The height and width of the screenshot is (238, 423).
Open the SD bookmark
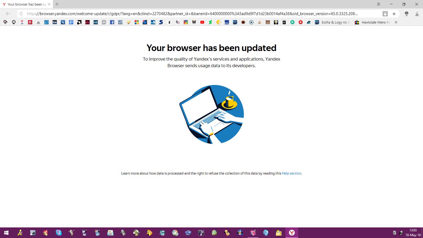click(178, 22)
